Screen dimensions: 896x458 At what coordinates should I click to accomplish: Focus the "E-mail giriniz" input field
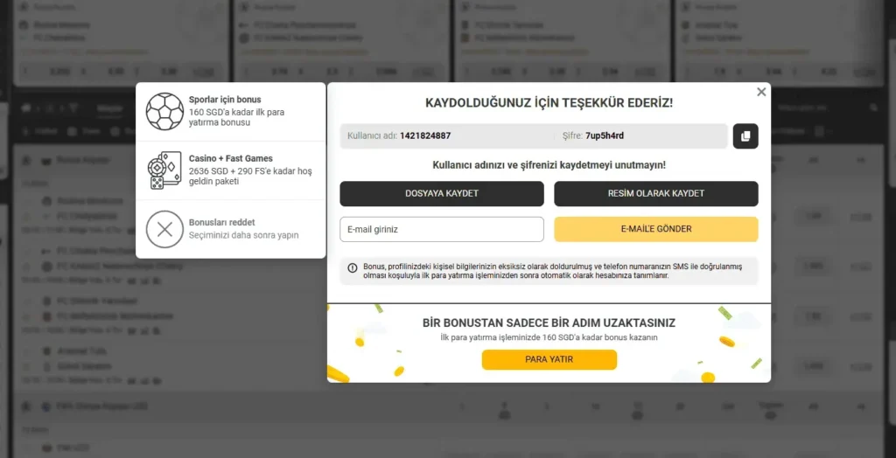click(x=441, y=230)
